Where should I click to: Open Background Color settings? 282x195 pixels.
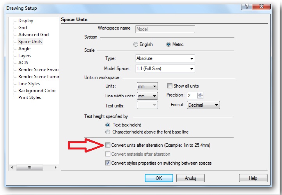(x=37, y=91)
